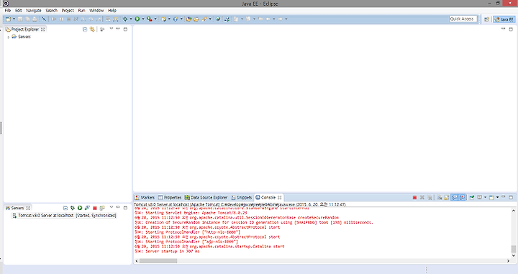Open the Open Console dropdown arrow
Viewport: 518px width, 274px height.
point(497,198)
